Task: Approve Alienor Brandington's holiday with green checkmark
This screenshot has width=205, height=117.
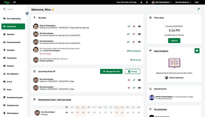Action: [x=129, y=26]
